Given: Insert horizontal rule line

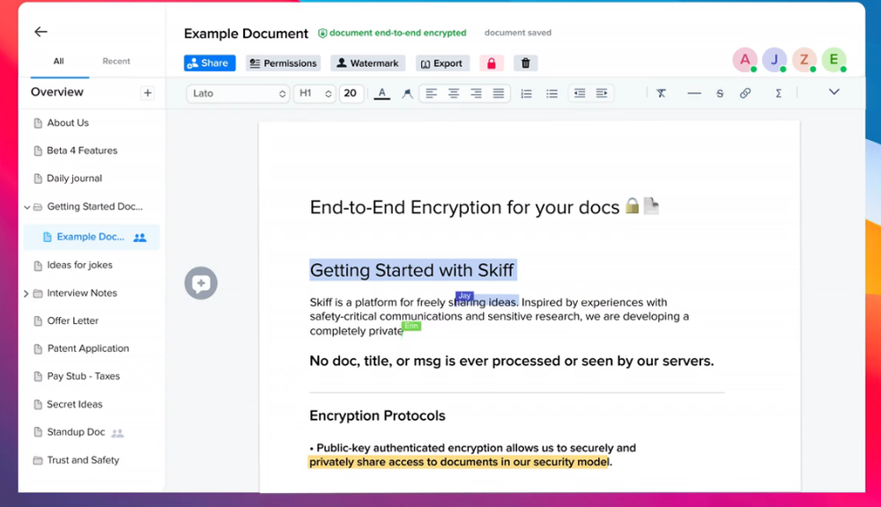Looking at the screenshot, I should [x=694, y=93].
